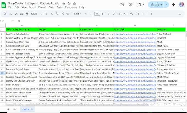This screenshot has height=113, width=187.
Task: Format as currency dollar icon
Action: point(46,14)
